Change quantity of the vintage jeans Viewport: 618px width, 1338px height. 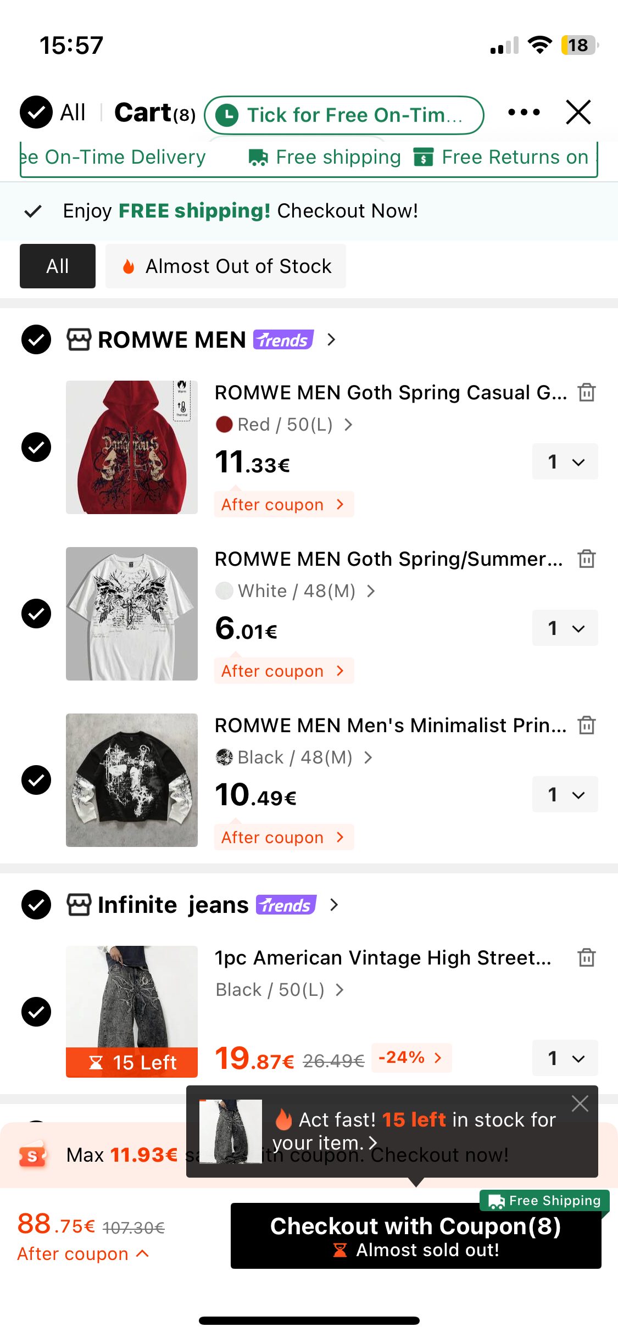(x=565, y=1058)
